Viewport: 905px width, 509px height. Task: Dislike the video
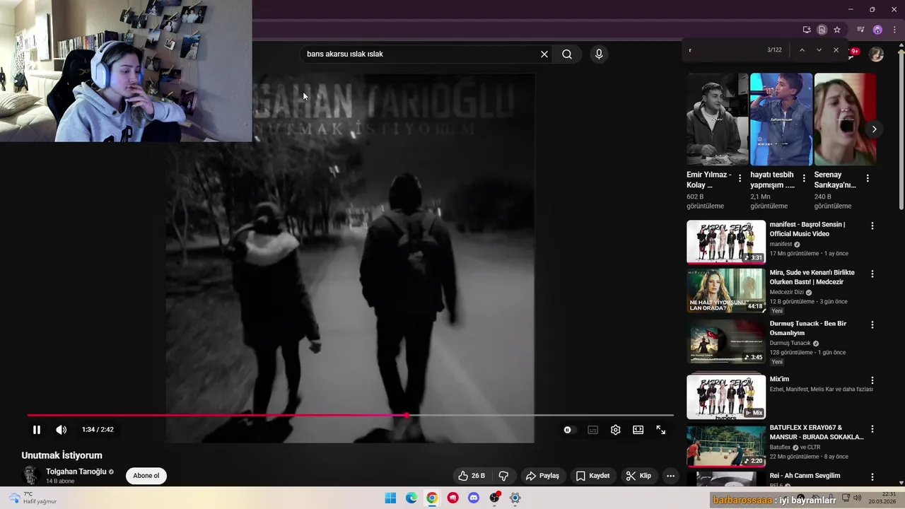pos(503,476)
